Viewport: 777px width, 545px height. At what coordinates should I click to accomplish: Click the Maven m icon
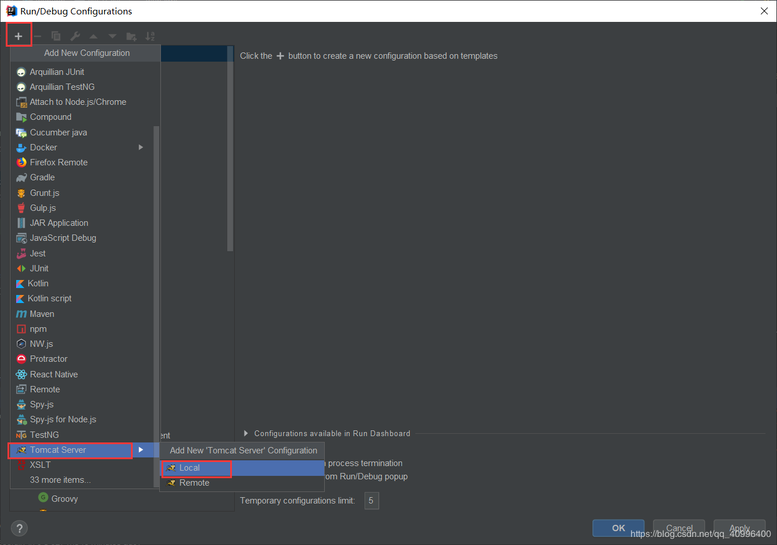pyautogui.click(x=21, y=314)
